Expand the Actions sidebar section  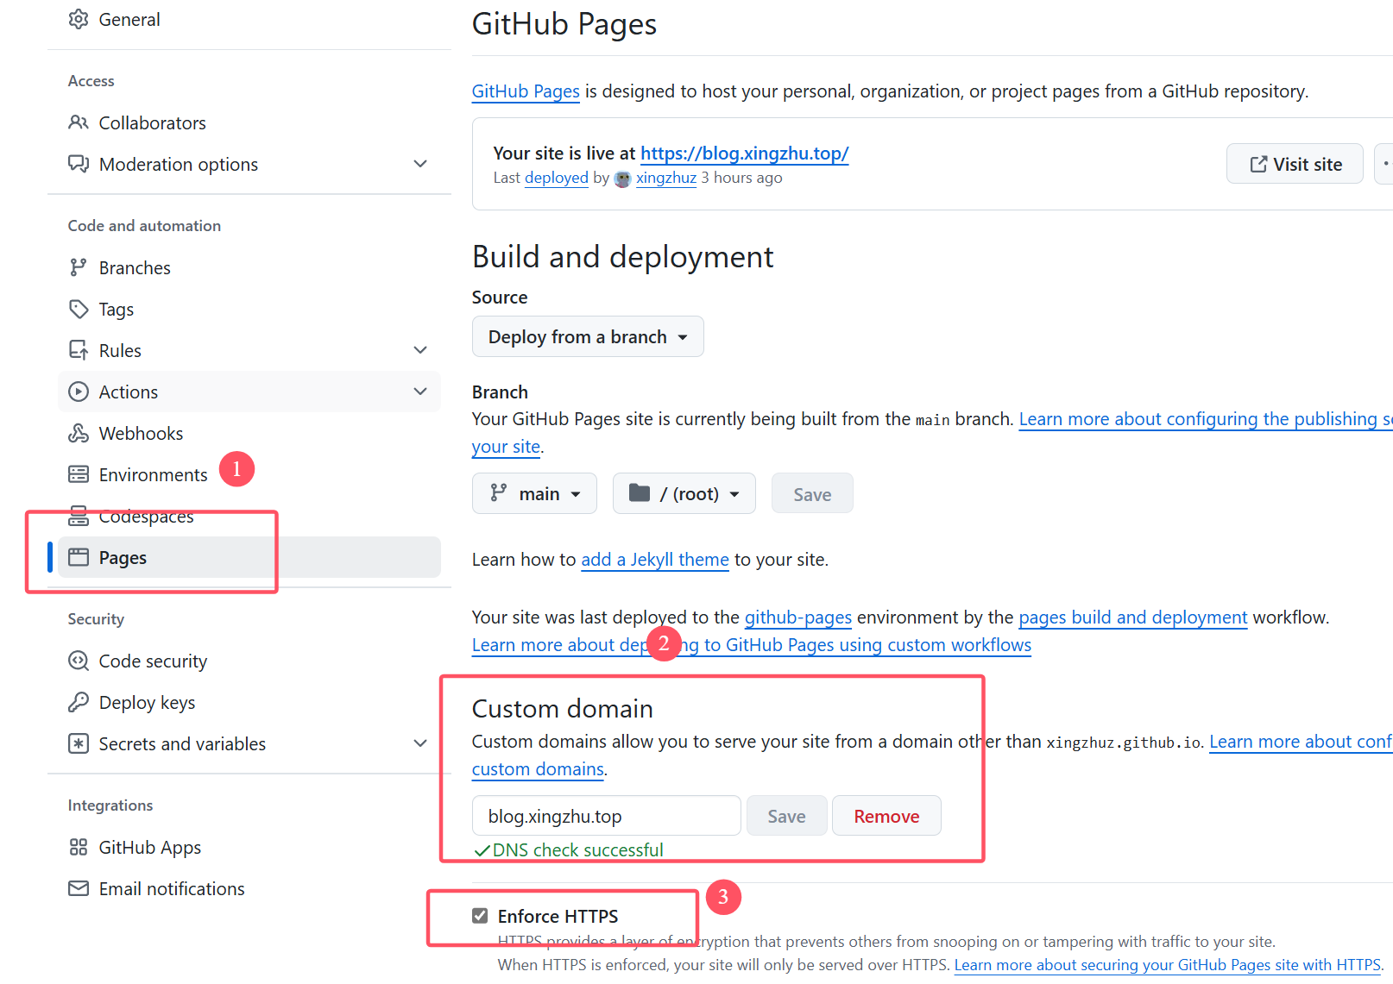click(420, 392)
